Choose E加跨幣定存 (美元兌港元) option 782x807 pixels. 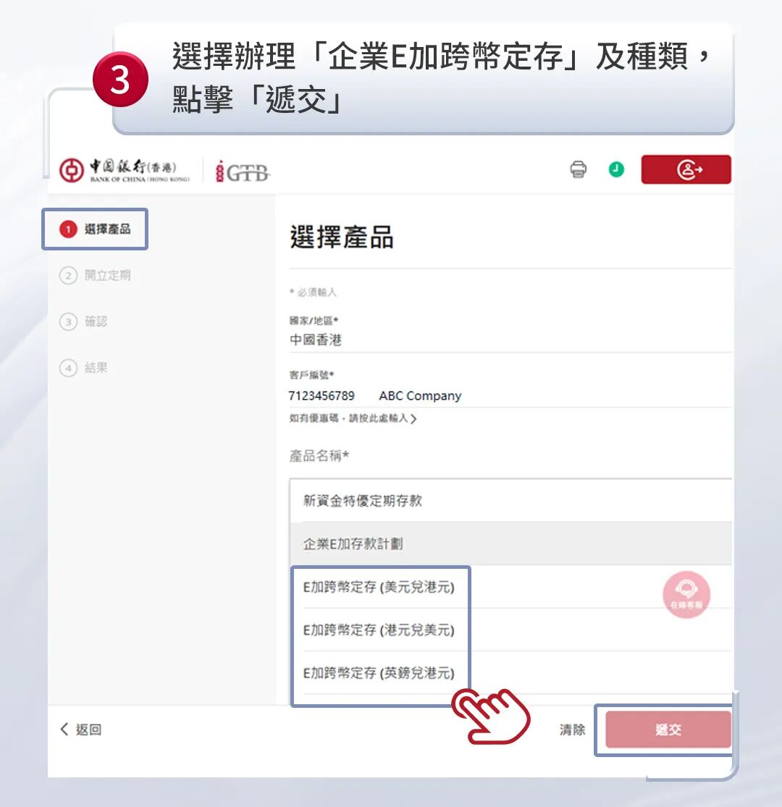click(379, 587)
